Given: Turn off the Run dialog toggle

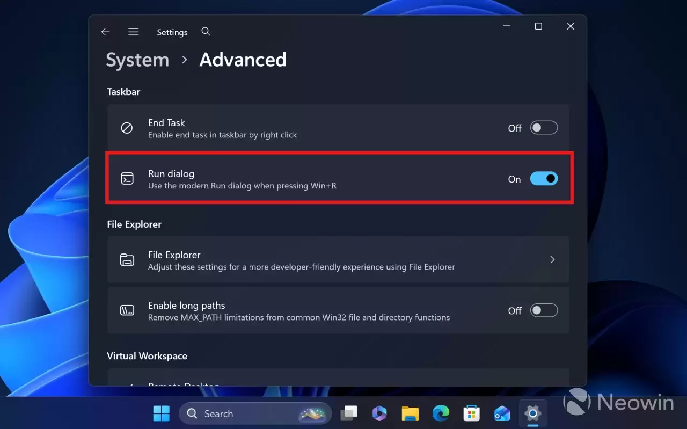Looking at the screenshot, I should (x=544, y=178).
